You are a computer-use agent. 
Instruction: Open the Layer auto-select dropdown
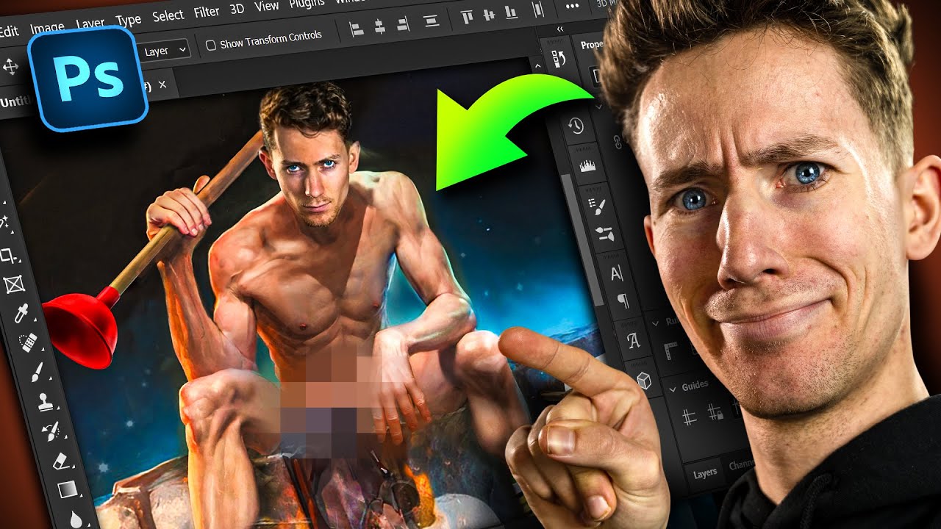(x=164, y=51)
